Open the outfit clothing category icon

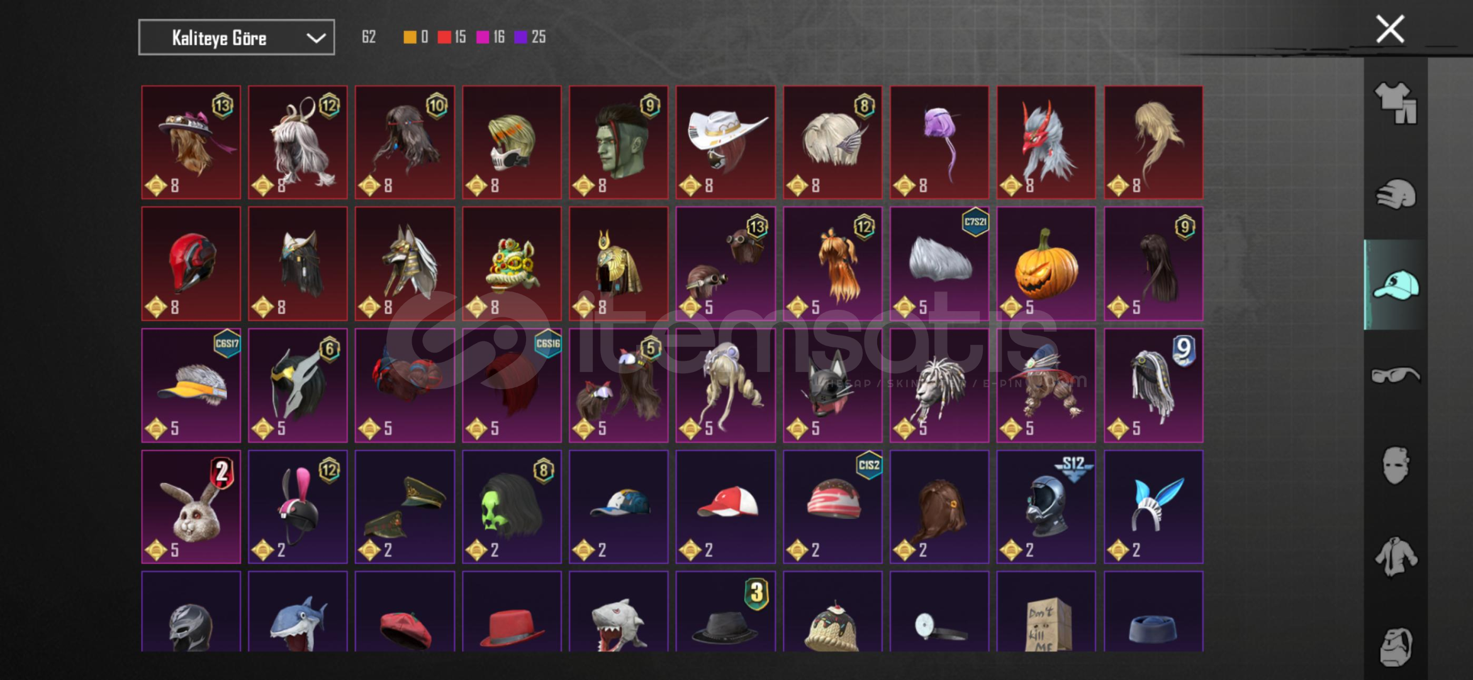pyautogui.click(x=1396, y=103)
